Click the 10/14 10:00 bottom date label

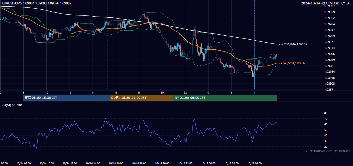(x=47, y=163)
